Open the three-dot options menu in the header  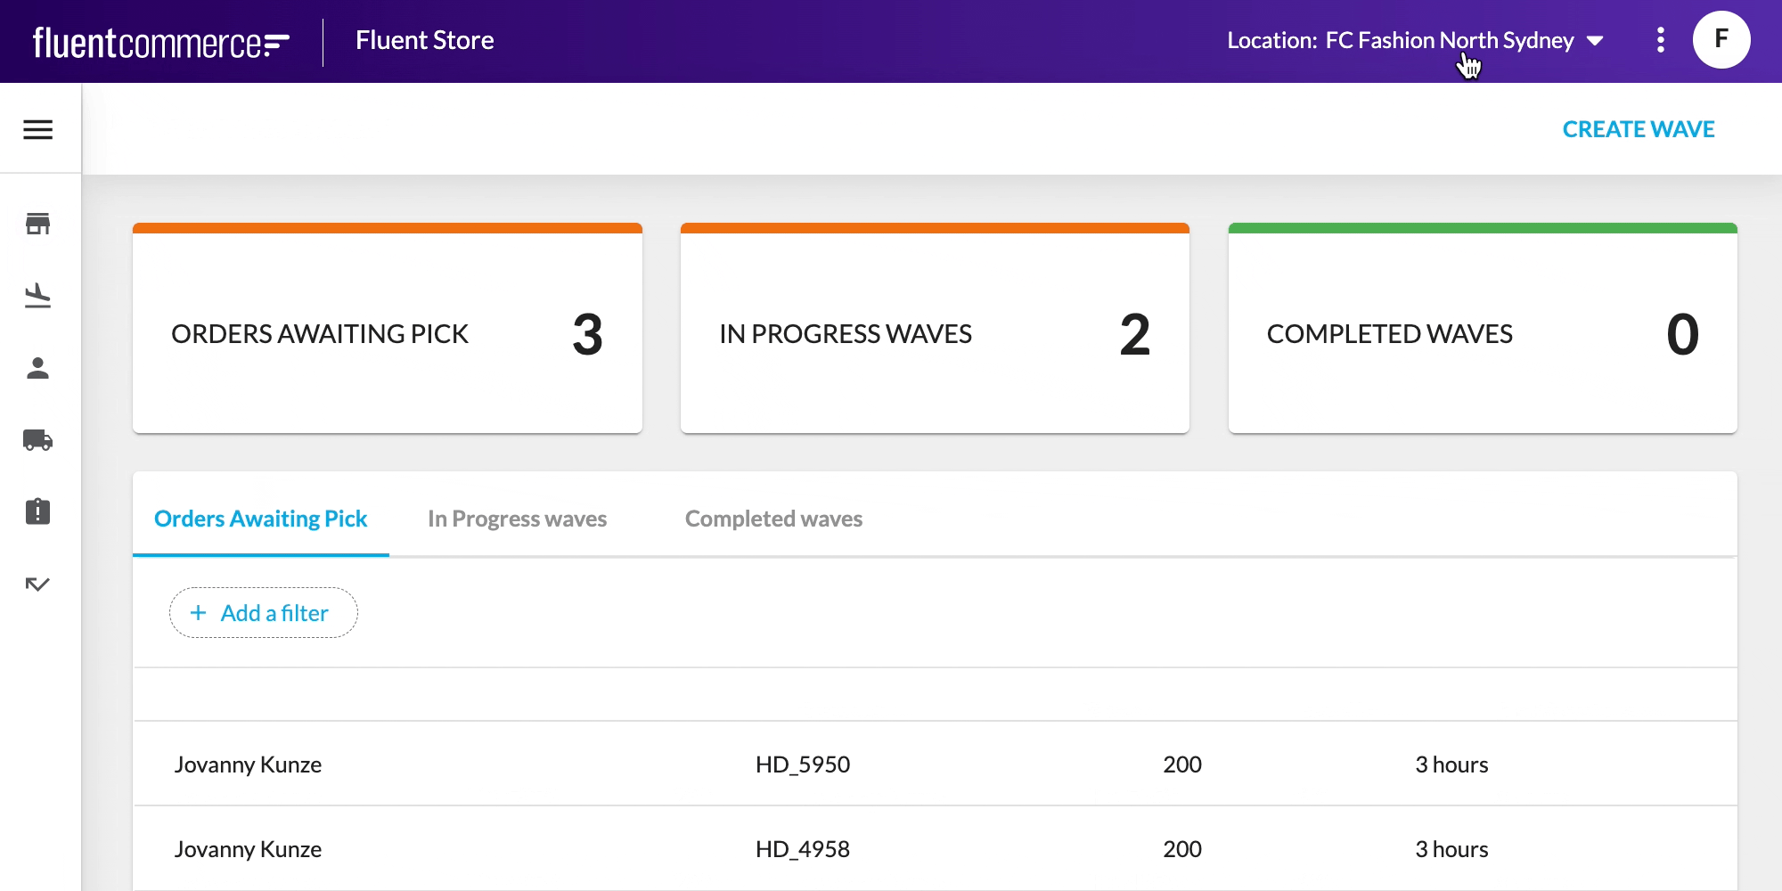point(1660,40)
